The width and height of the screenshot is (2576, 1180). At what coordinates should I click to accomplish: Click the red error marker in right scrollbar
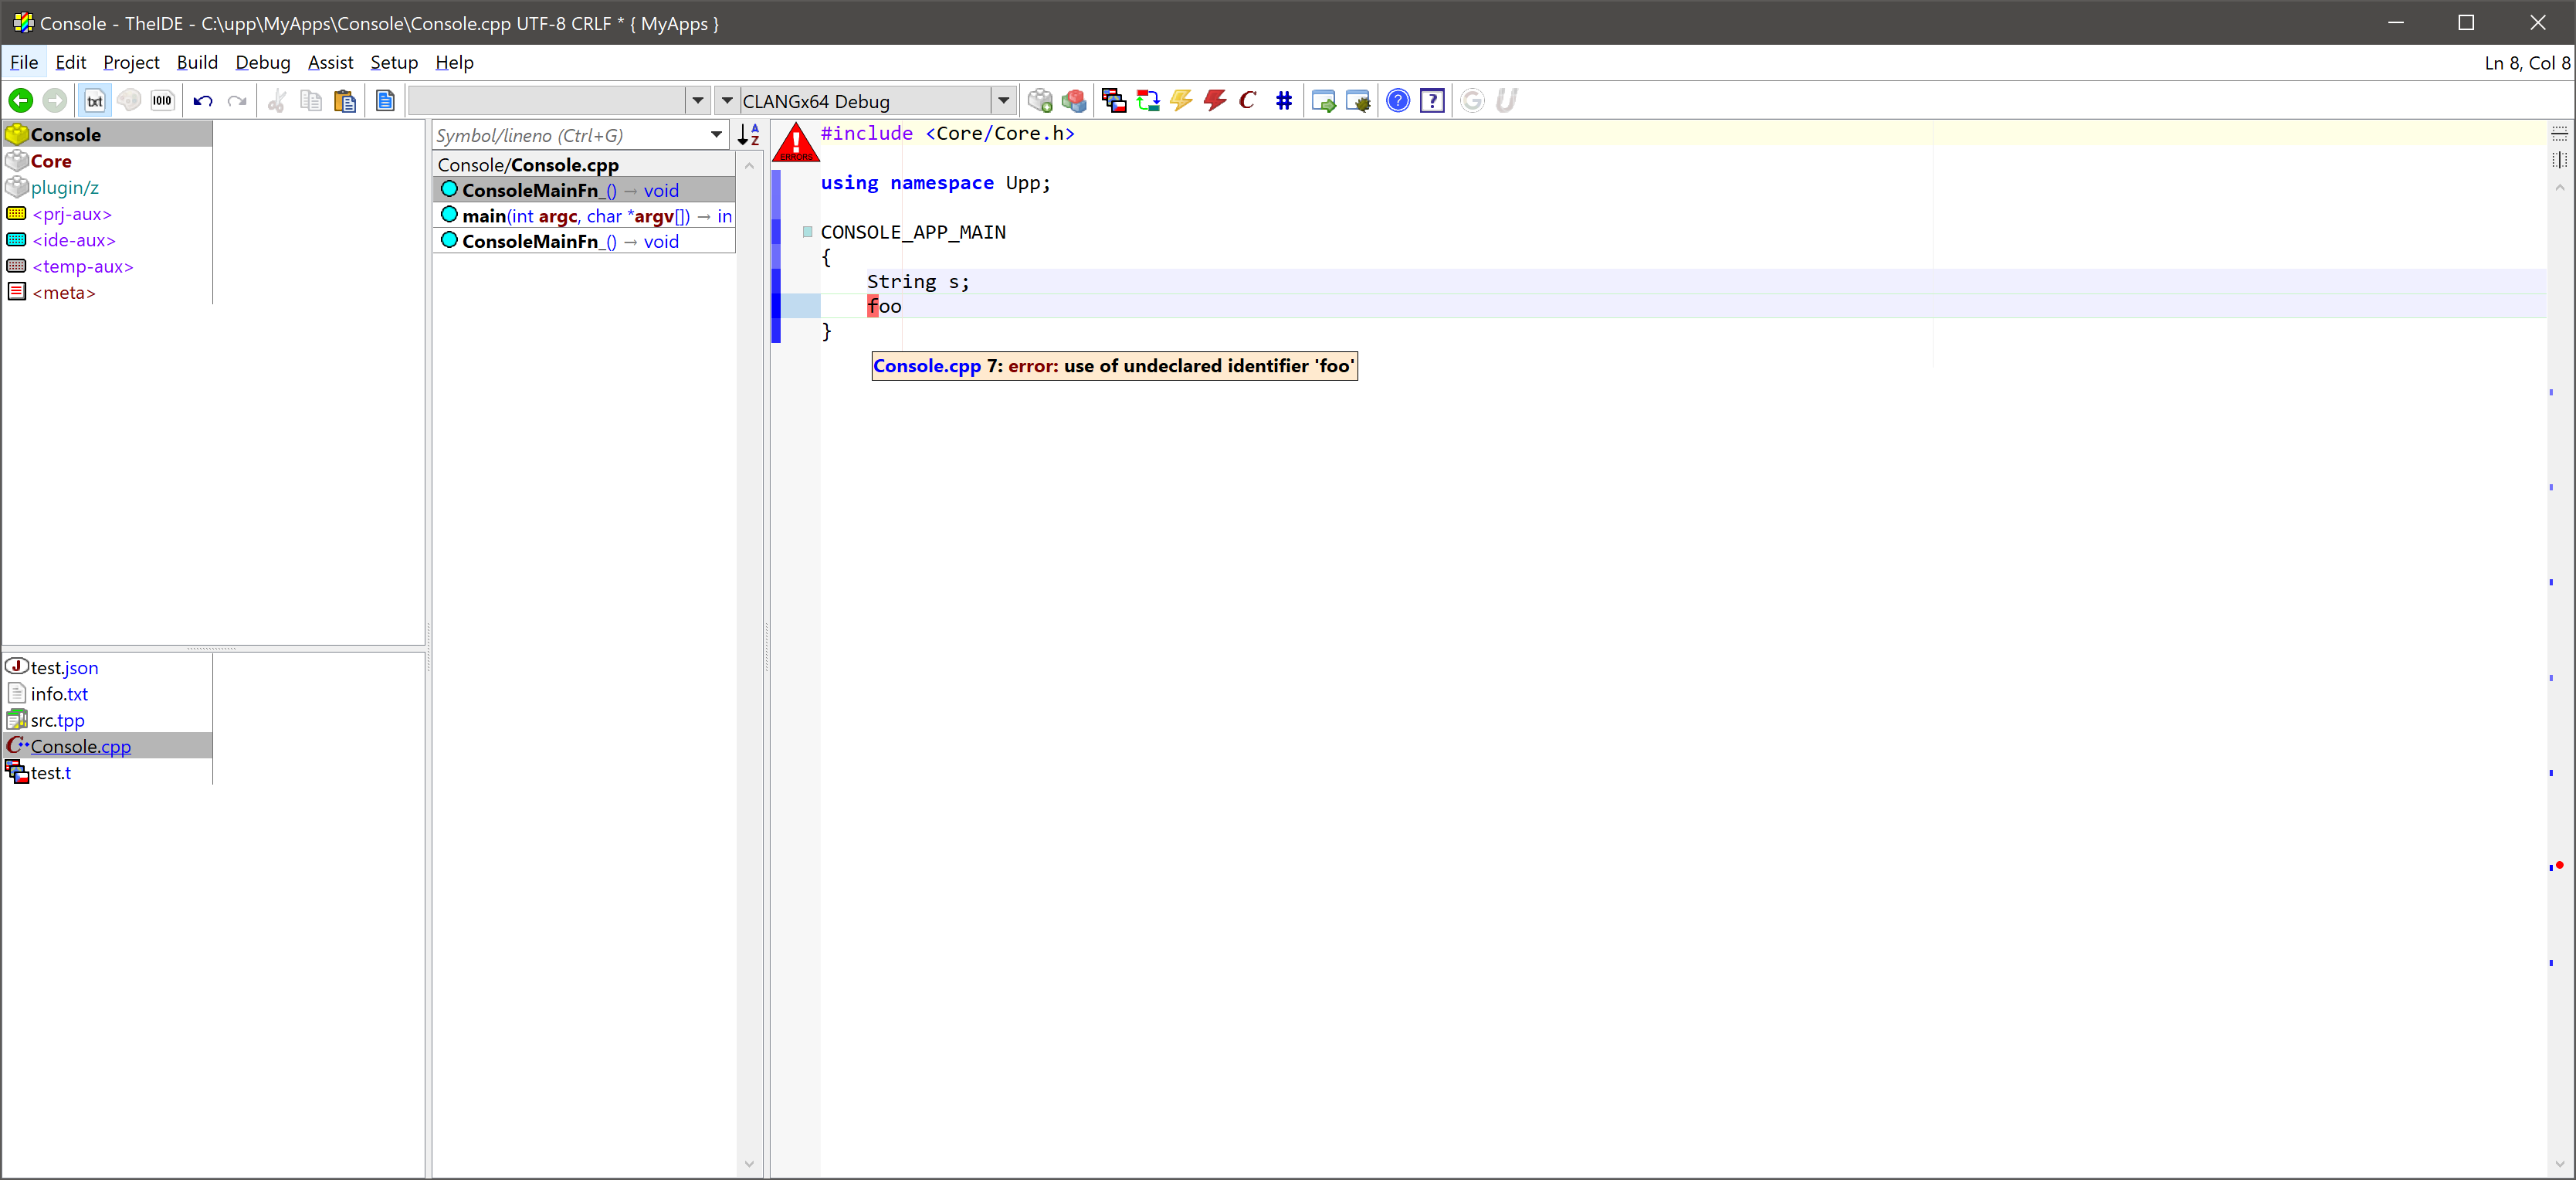pos(2559,865)
